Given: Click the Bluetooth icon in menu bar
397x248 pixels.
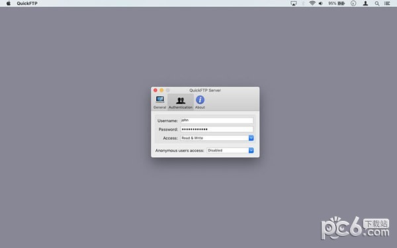Looking at the screenshot, I should [x=303, y=3].
